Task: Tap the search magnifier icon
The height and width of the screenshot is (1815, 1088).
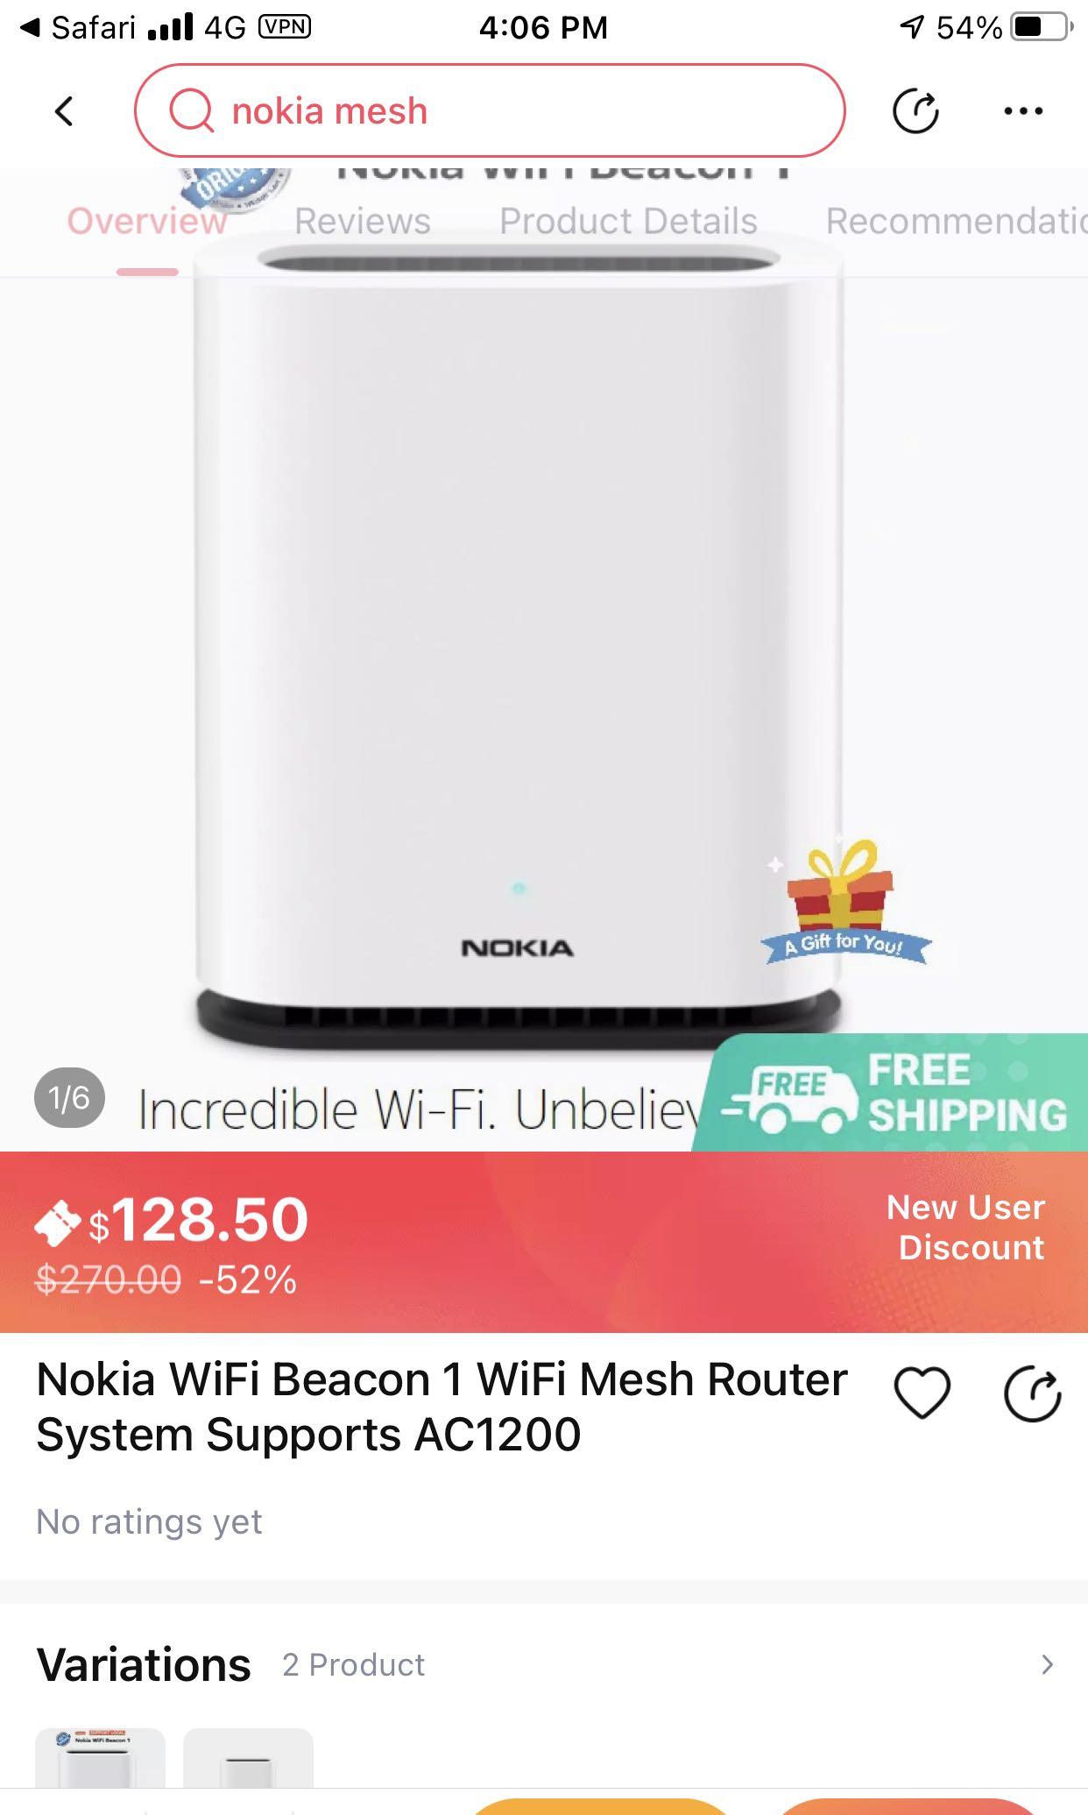Action: pos(191,111)
